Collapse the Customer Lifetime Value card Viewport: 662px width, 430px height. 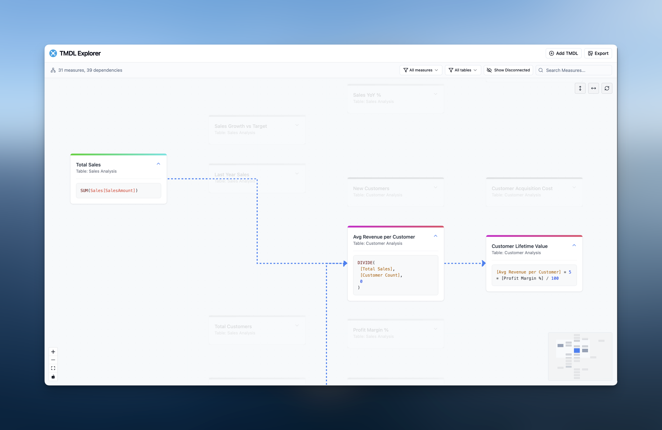click(574, 245)
